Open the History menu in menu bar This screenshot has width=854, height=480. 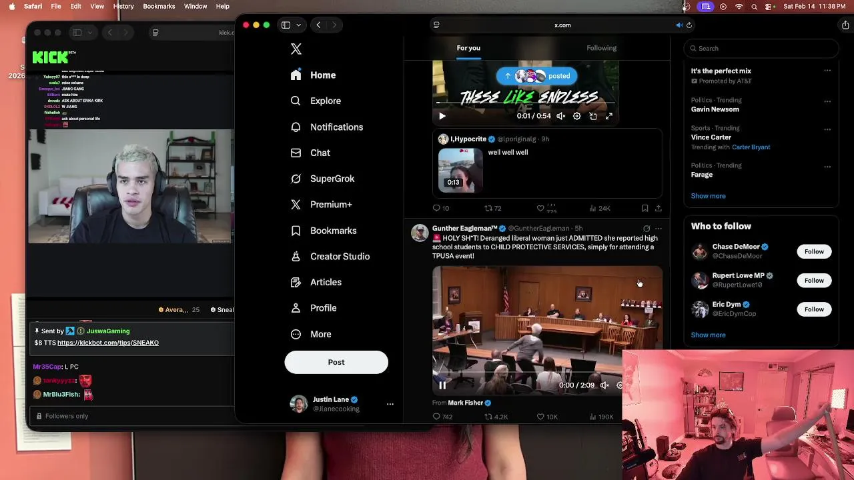coord(123,6)
